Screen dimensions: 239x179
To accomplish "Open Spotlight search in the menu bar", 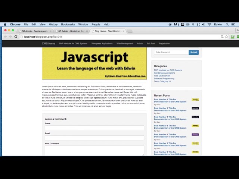I will point(227,24).
